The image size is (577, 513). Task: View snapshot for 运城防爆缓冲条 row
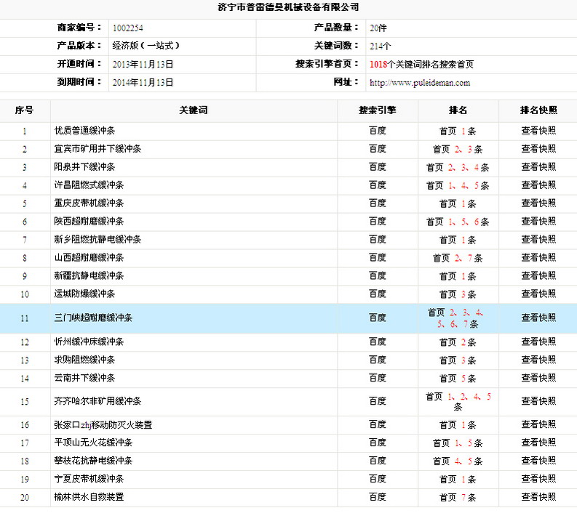point(538,294)
